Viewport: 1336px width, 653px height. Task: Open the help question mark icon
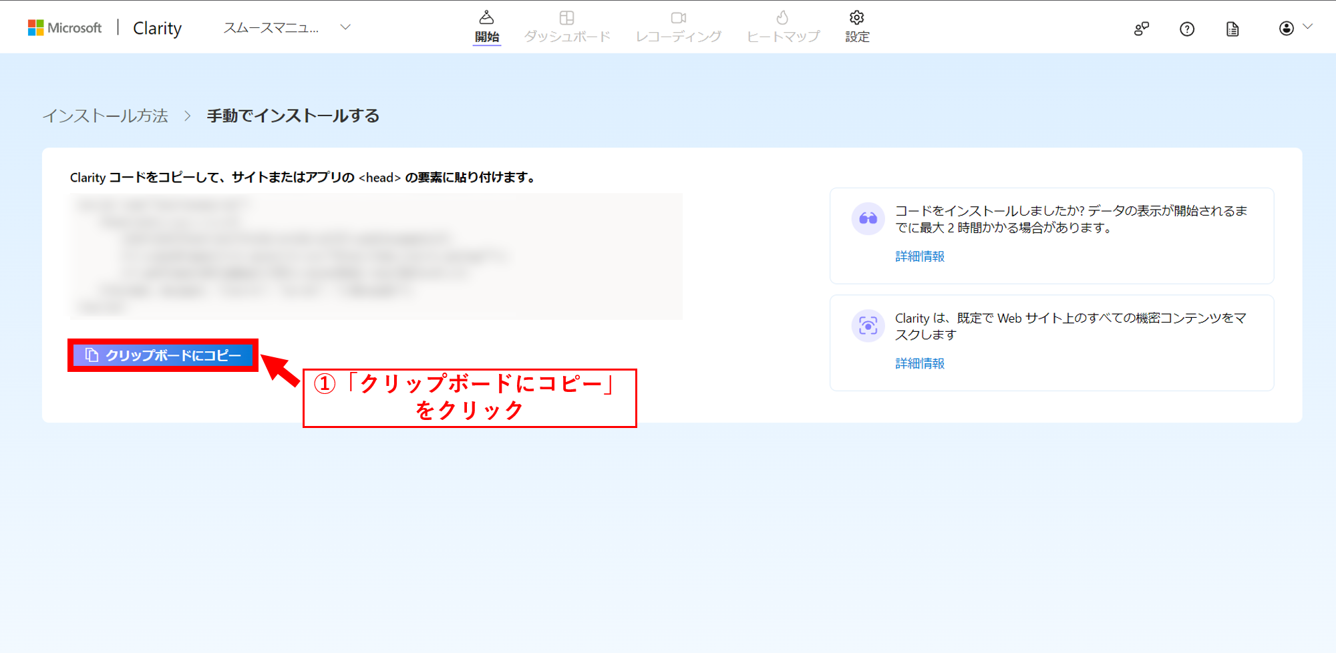(1186, 29)
